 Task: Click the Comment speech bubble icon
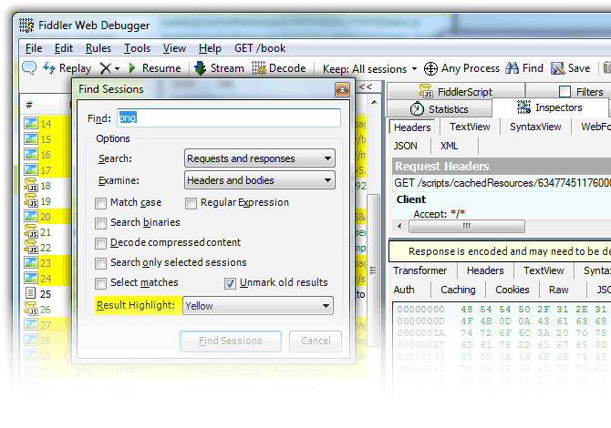pyautogui.click(x=28, y=68)
